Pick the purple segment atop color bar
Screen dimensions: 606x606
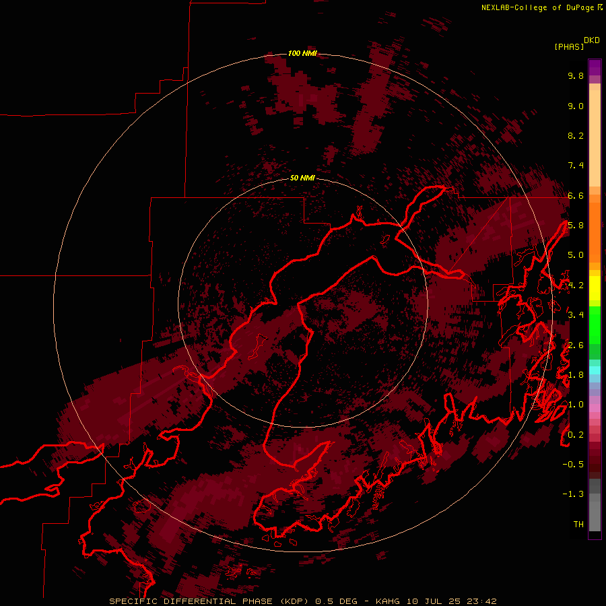[x=595, y=67]
